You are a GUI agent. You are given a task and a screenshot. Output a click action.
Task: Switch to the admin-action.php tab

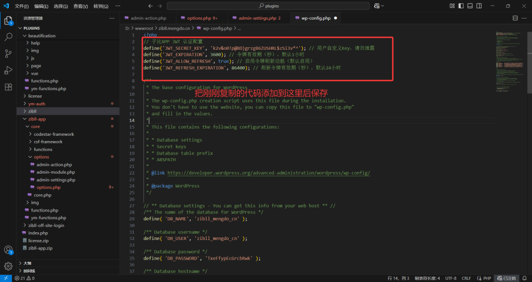148,18
